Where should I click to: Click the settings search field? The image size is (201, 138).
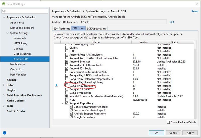click(x=25, y=11)
